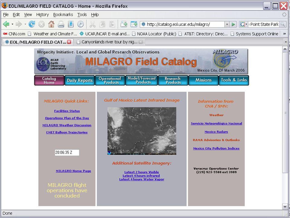Click the search box with Point State Park

263,24
